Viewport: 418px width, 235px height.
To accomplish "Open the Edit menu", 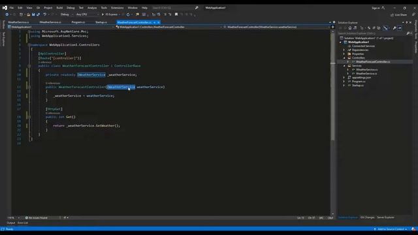I will pyautogui.click(x=20, y=8).
